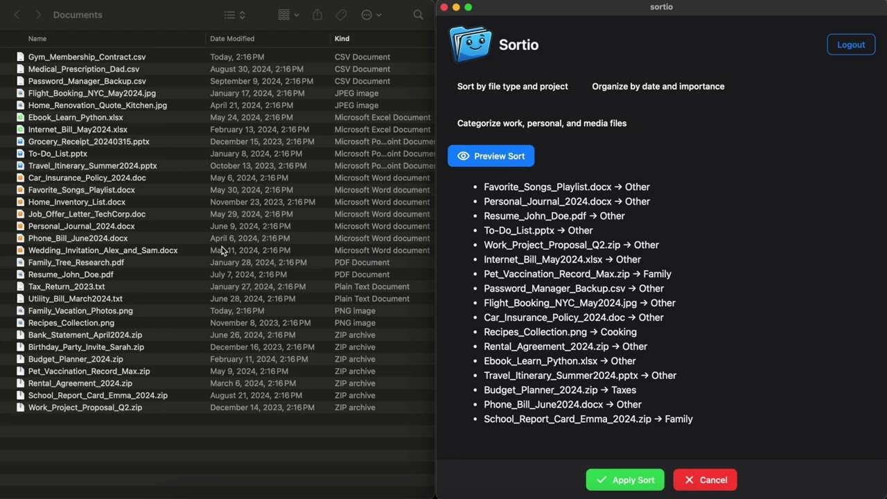This screenshot has width=887, height=499.
Task: Select Flight_Booking_NYC_May2024.jpg file icon
Action: [x=20, y=93]
